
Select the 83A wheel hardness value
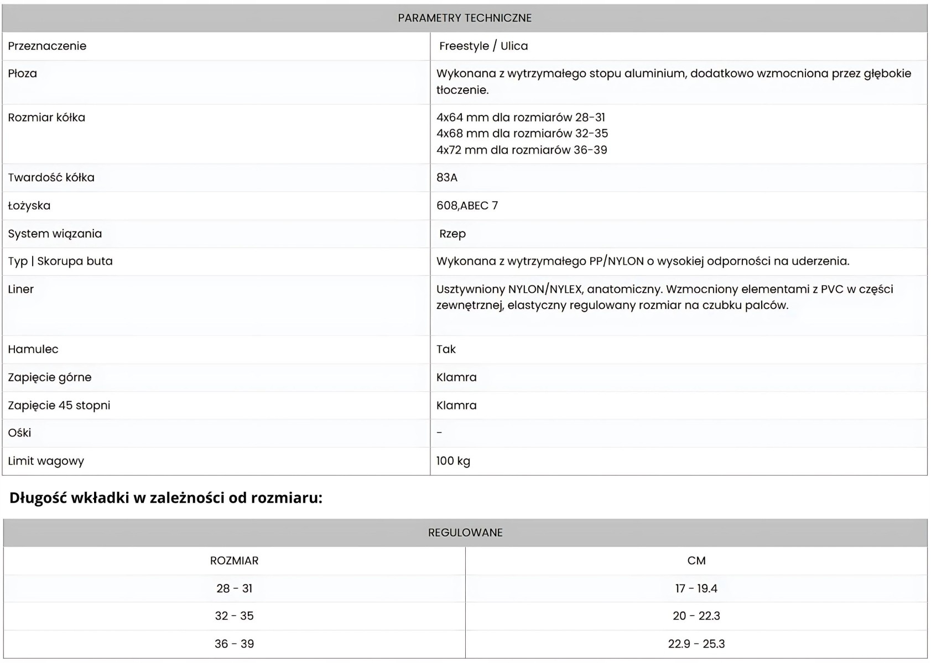pyautogui.click(x=447, y=177)
